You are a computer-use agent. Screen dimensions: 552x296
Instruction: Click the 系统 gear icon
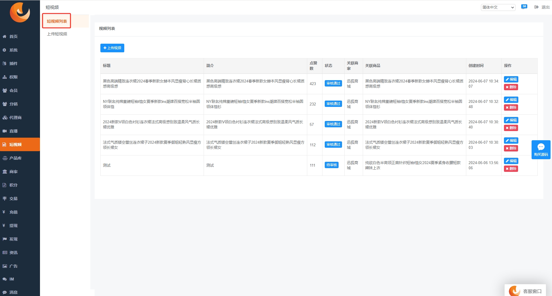pyautogui.click(x=5, y=50)
